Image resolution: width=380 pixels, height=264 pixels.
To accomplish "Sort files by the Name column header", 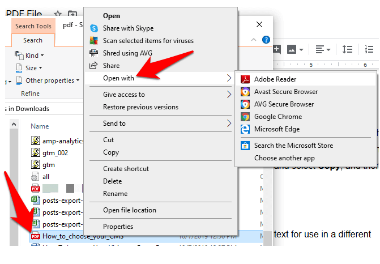I will [40, 126].
